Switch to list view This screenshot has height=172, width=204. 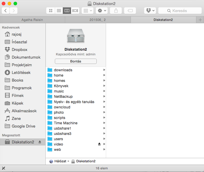59,11
